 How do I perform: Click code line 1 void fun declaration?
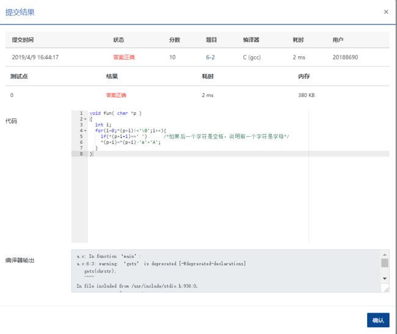click(x=115, y=113)
